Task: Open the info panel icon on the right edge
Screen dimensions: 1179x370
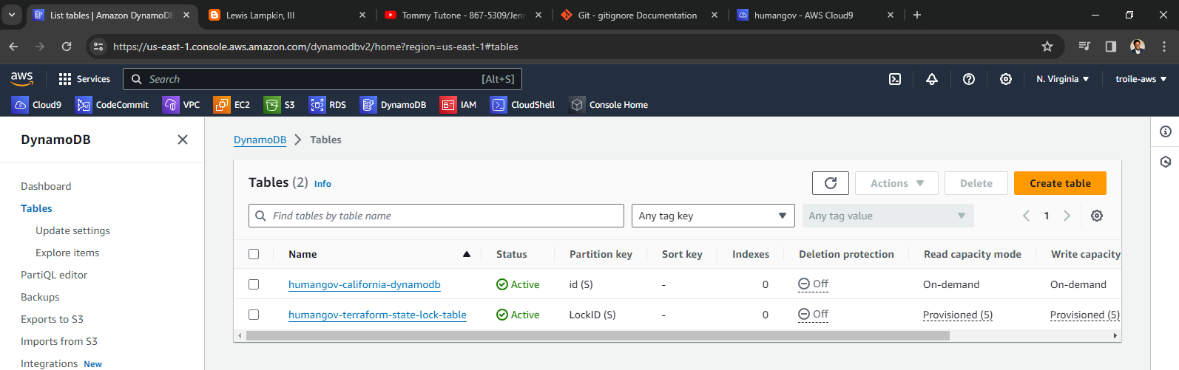Action: 1166,131
